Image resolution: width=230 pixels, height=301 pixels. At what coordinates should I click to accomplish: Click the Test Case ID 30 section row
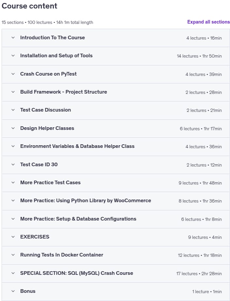[x=116, y=165]
